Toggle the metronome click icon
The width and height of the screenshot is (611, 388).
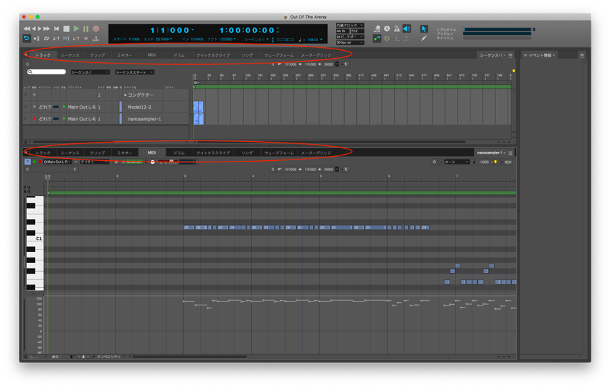tap(397, 28)
